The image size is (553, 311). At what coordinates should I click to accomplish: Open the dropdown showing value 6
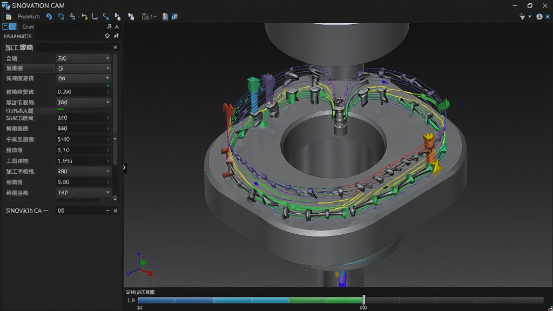[x=83, y=69]
